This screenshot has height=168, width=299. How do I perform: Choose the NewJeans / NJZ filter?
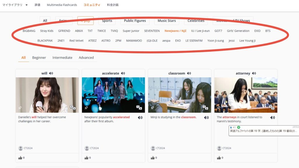coord(175,31)
